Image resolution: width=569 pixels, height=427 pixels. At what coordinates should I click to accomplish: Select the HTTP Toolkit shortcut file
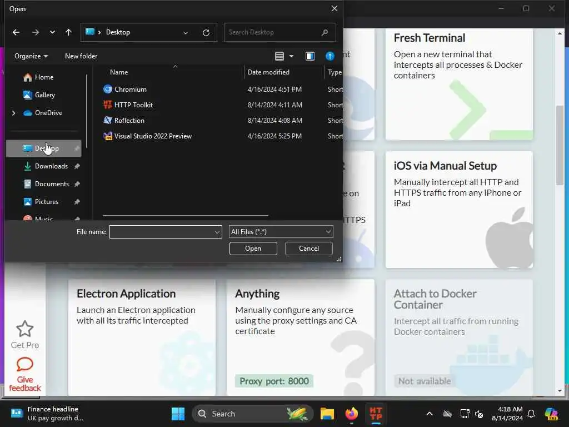click(133, 105)
